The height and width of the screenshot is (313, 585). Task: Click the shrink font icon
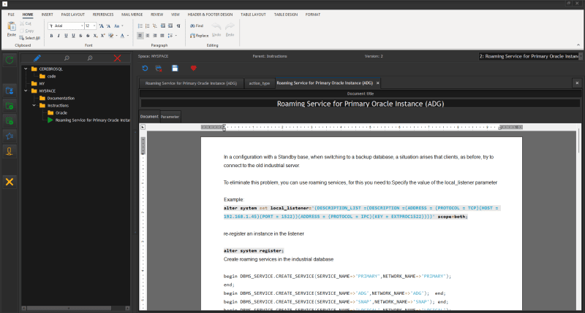pyautogui.click(x=108, y=26)
